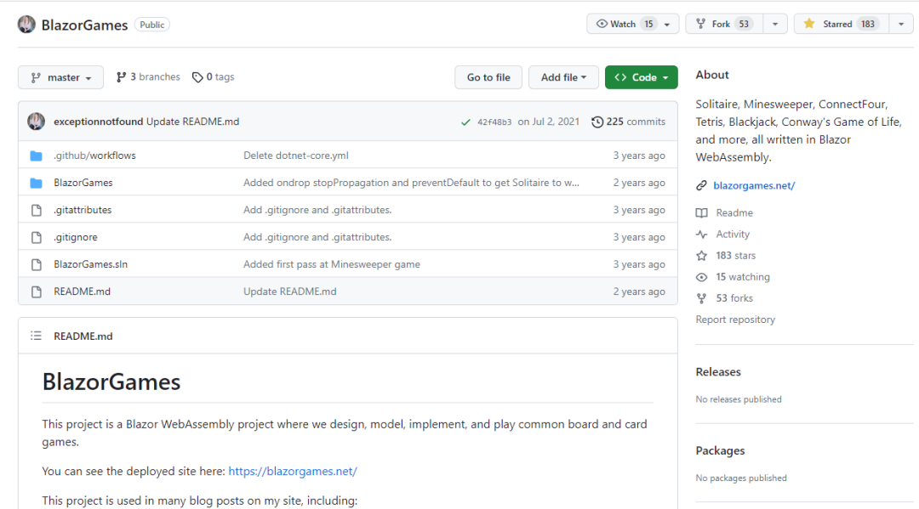Click the 15 watching link
The image size is (919, 509).
tap(743, 277)
